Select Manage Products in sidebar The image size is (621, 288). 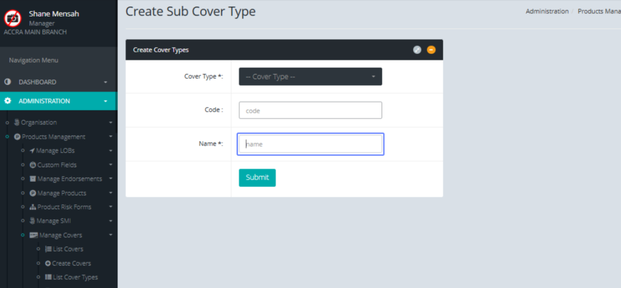(61, 193)
